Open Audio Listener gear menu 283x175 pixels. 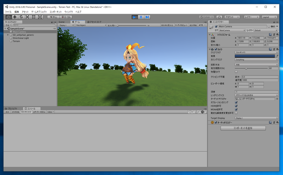click(277, 122)
